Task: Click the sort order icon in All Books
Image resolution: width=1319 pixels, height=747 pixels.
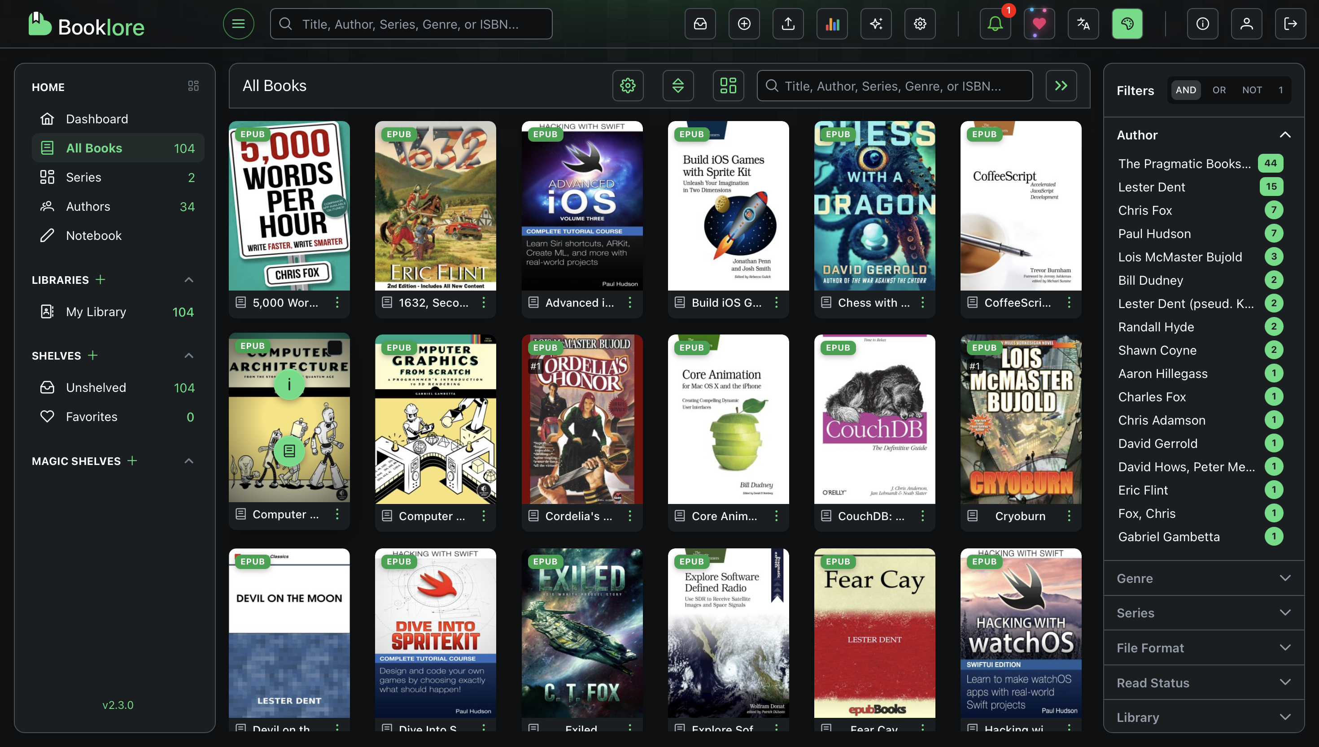Action: [678, 86]
